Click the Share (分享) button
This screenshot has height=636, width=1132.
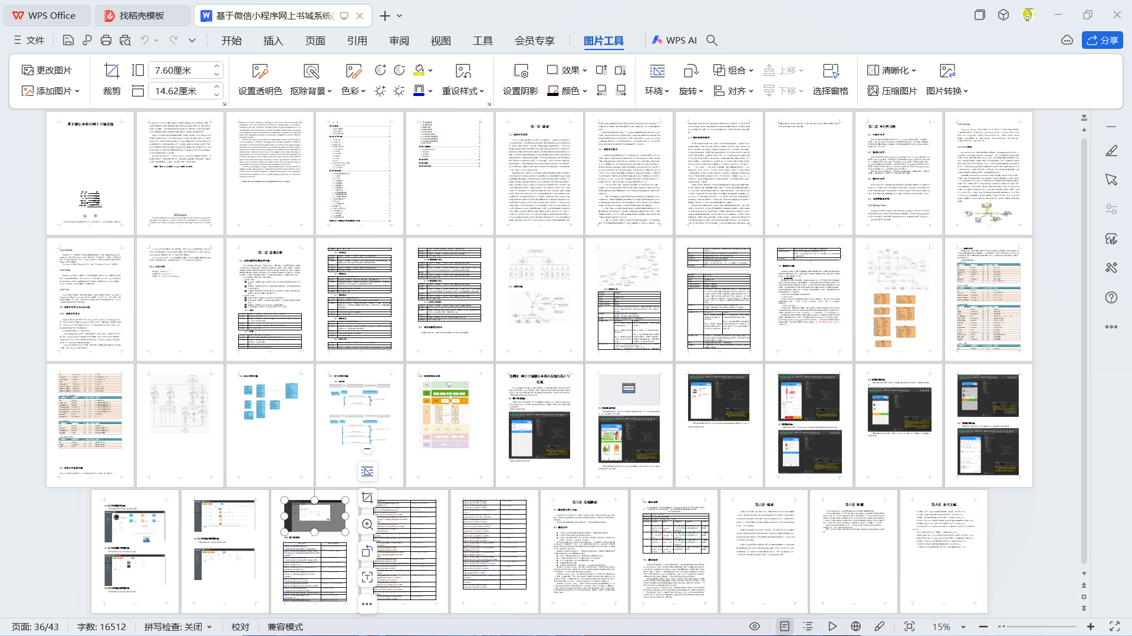coord(1102,40)
